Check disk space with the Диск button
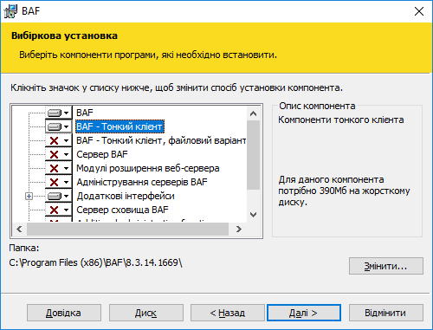The image size is (433, 330). click(x=145, y=313)
